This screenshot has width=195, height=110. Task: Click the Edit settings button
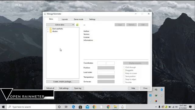[64, 88]
